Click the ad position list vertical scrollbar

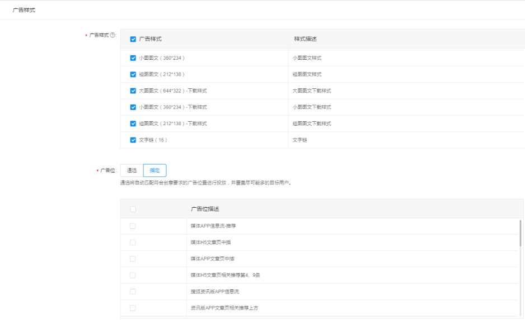(x=521, y=233)
